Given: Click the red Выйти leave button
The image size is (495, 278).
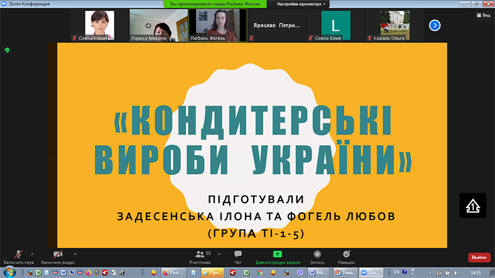Looking at the screenshot, I should point(479,257).
